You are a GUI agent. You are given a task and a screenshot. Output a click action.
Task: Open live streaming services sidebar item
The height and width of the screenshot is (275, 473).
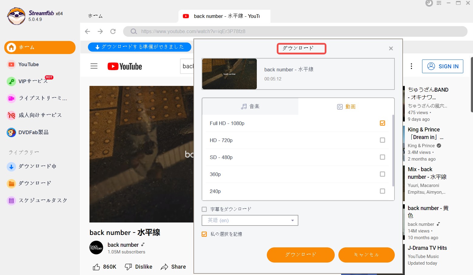tap(37, 98)
